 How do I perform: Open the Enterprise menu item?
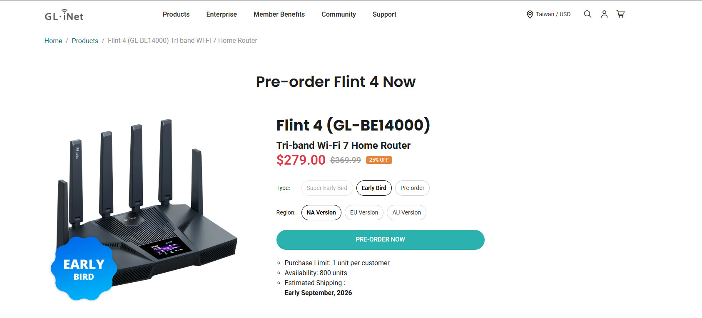tap(222, 14)
